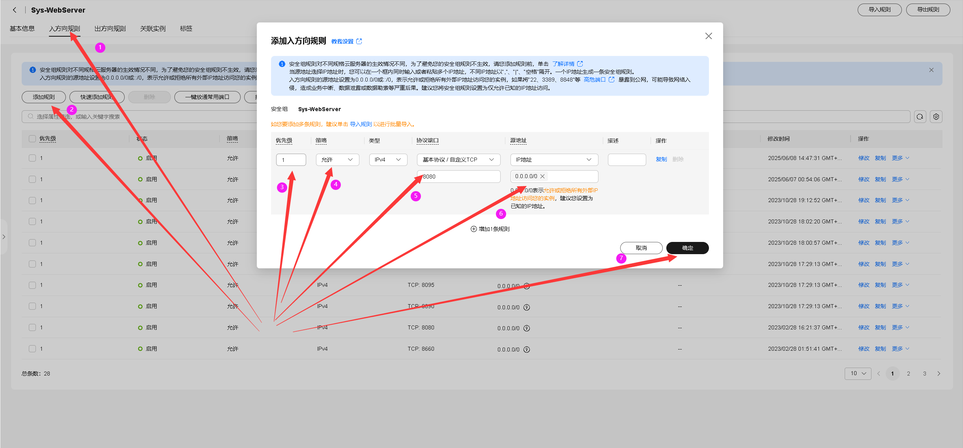Open the policy dropdown showing 允许
Viewport: 963px width, 448px height.
pyautogui.click(x=337, y=160)
